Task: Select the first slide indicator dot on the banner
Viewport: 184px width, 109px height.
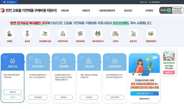Action: (152, 57)
